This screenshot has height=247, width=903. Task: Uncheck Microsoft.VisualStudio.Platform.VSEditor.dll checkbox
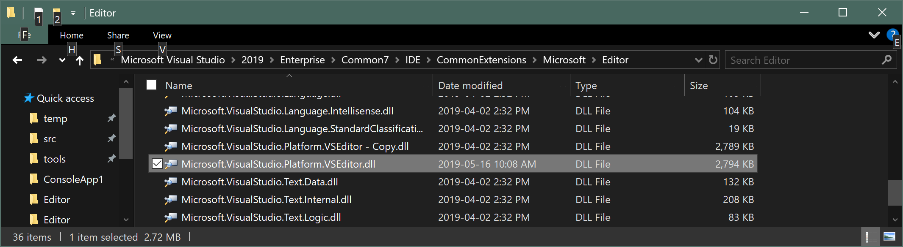click(157, 163)
